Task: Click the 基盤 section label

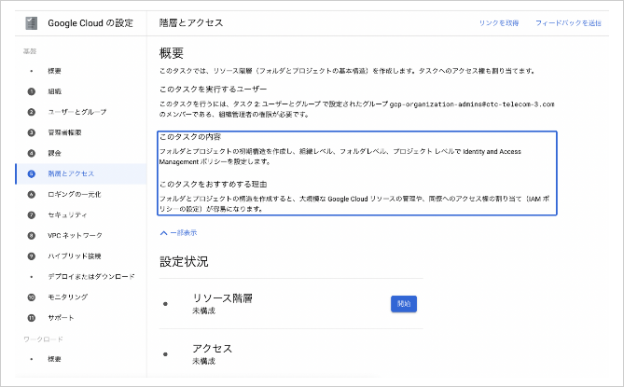Action: tap(30, 51)
